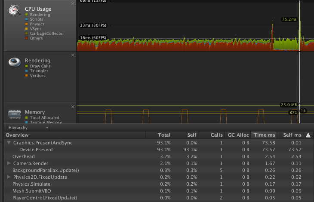Toggle the Vertices series color box
Image resolution: width=314 pixels, height=202 pixels.
pyautogui.click(x=26, y=76)
